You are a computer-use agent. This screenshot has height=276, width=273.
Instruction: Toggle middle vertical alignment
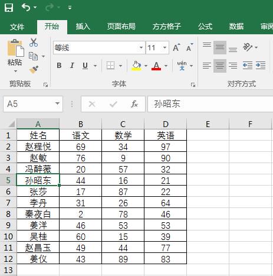[220, 47]
